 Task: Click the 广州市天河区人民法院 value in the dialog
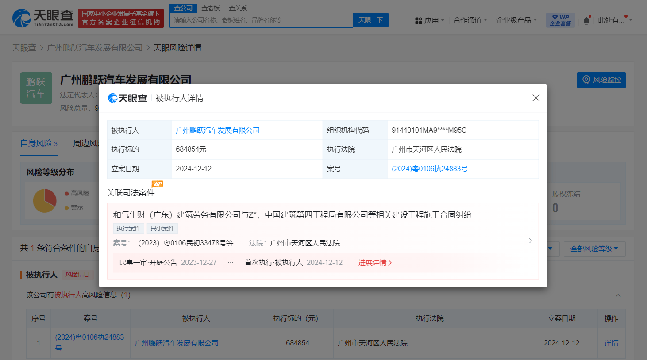coord(427,149)
